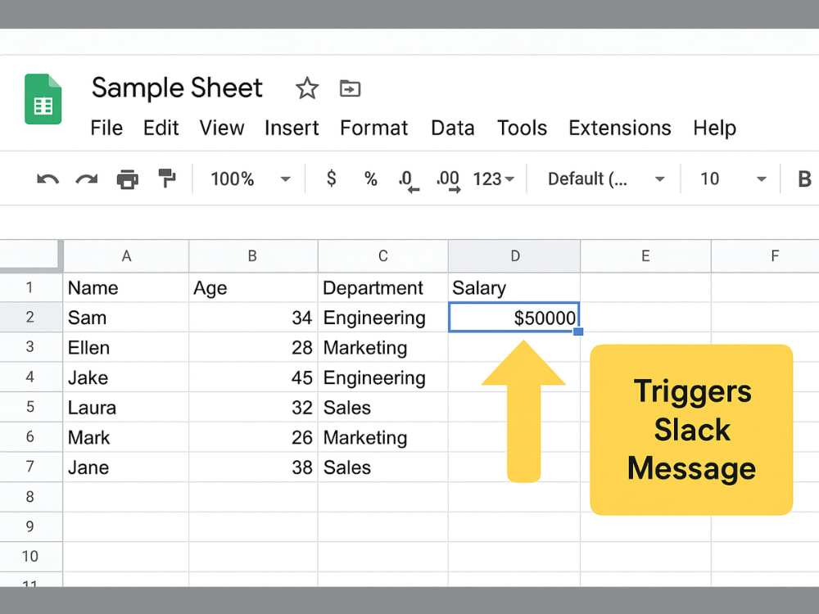This screenshot has height=614, width=819.
Task: Select age cell with value 34
Action: (253, 318)
